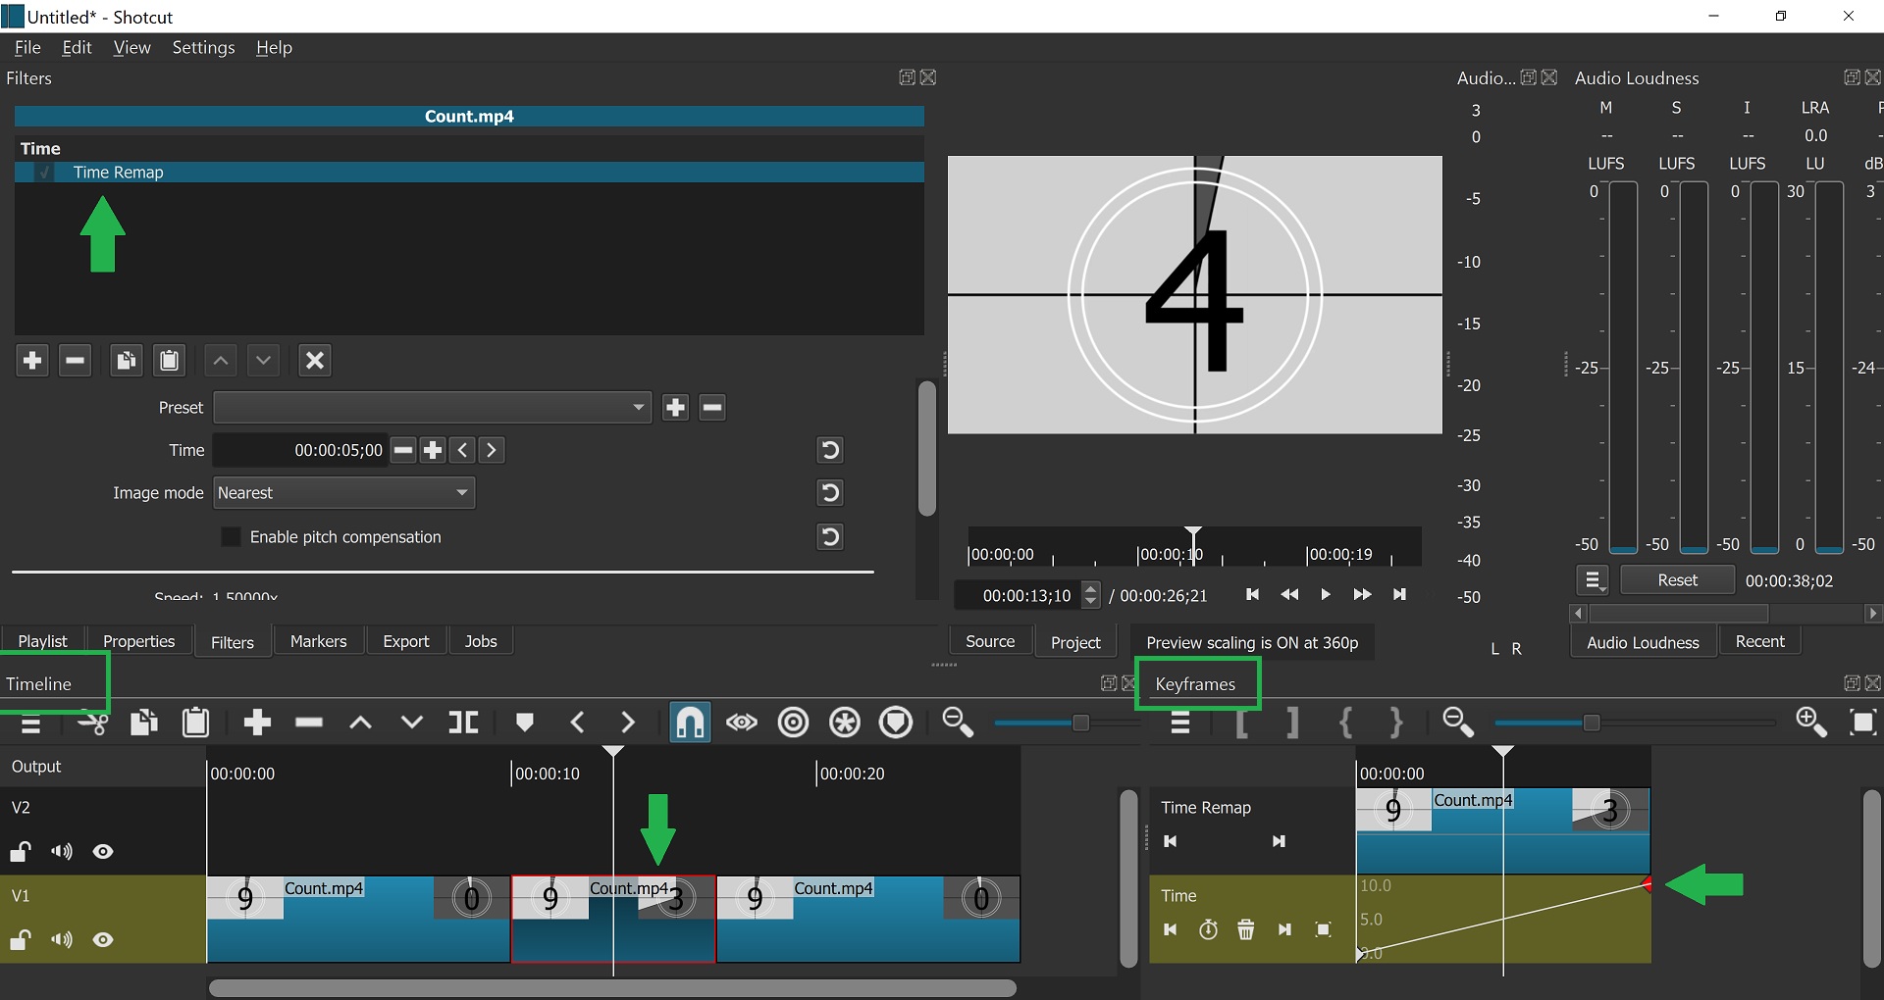Image resolution: width=1884 pixels, height=1000 pixels.
Task: Delete preset using the minus button
Action: click(712, 408)
